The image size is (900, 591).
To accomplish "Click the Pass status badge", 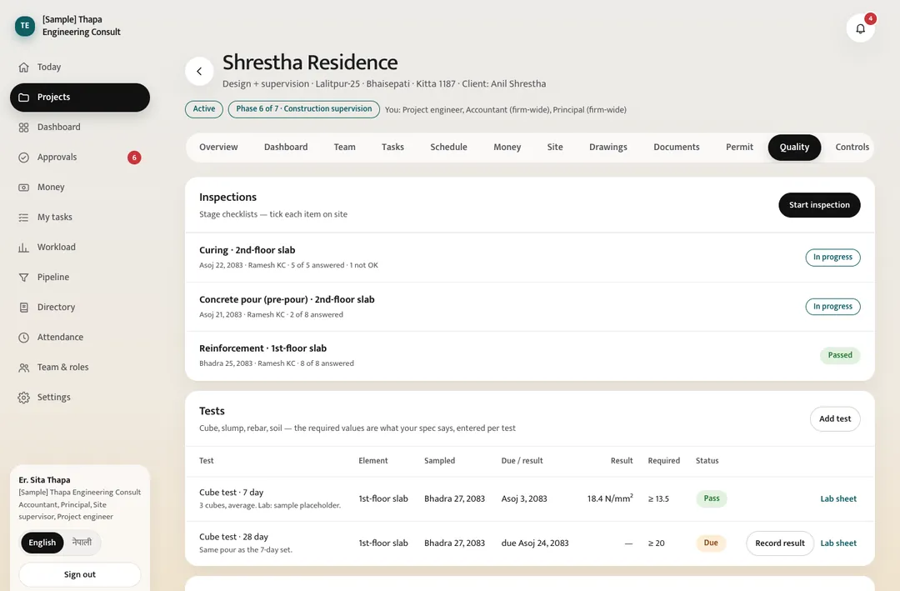I will click(711, 498).
